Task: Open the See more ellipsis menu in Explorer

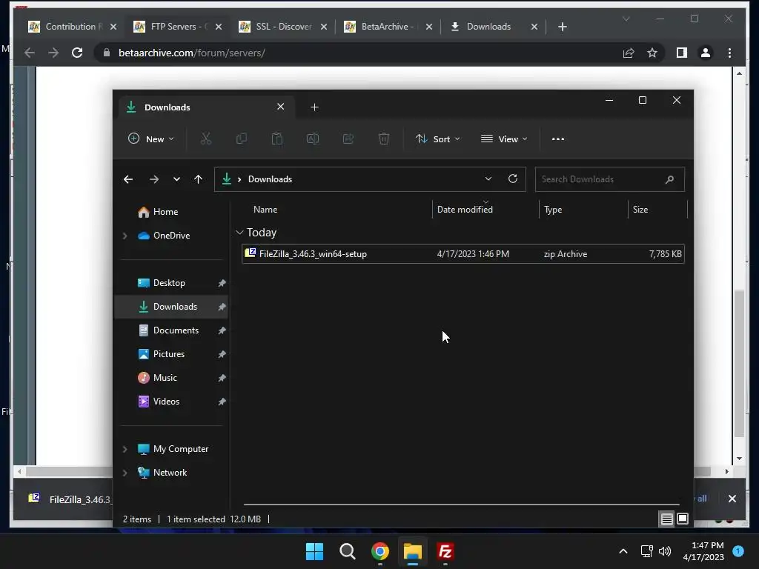Action: (x=558, y=139)
